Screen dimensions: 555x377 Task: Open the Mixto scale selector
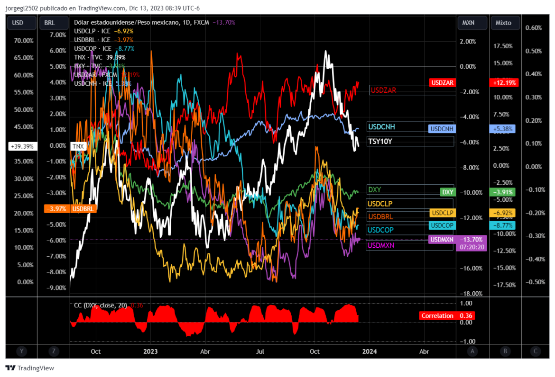(x=505, y=23)
